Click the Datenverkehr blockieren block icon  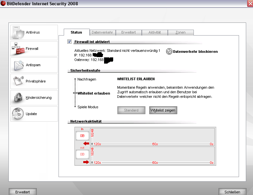tap(169, 52)
